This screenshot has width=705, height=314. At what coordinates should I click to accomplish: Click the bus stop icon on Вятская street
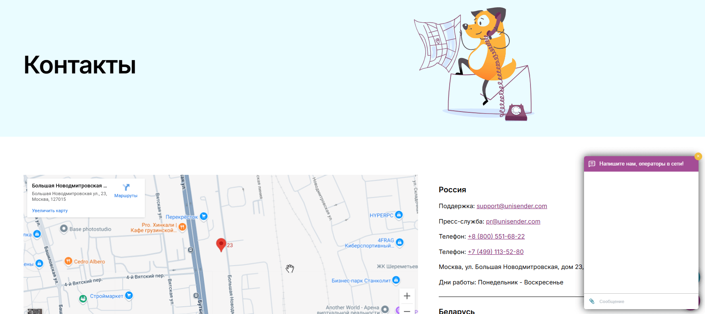pos(191,250)
